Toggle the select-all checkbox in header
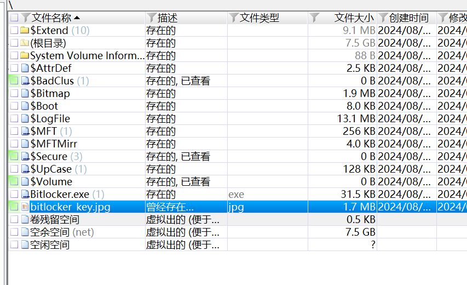 (14, 18)
